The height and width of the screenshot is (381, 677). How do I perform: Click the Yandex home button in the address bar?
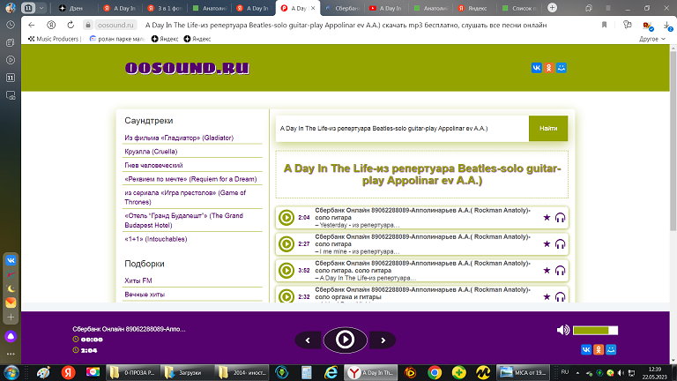tap(51, 25)
